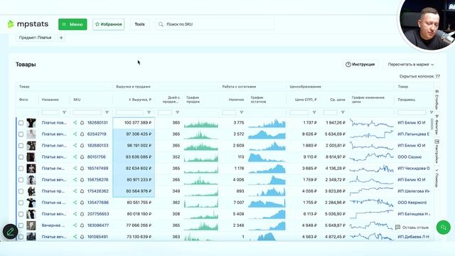The width and height of the screenshot is (455, 256).
Task: Check the row for SKU 182680131
Action: [21, 123]
